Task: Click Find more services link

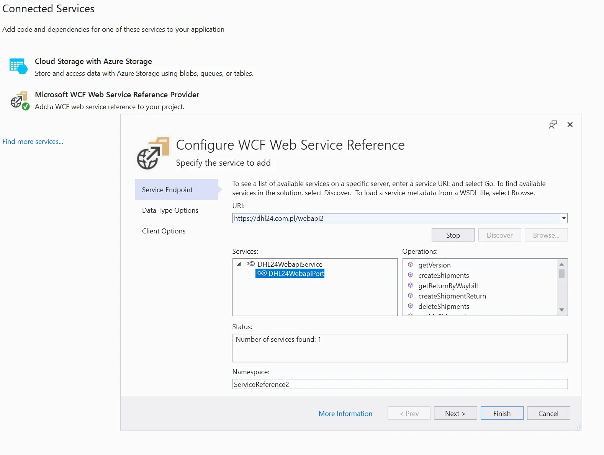Action: [33, 142]
